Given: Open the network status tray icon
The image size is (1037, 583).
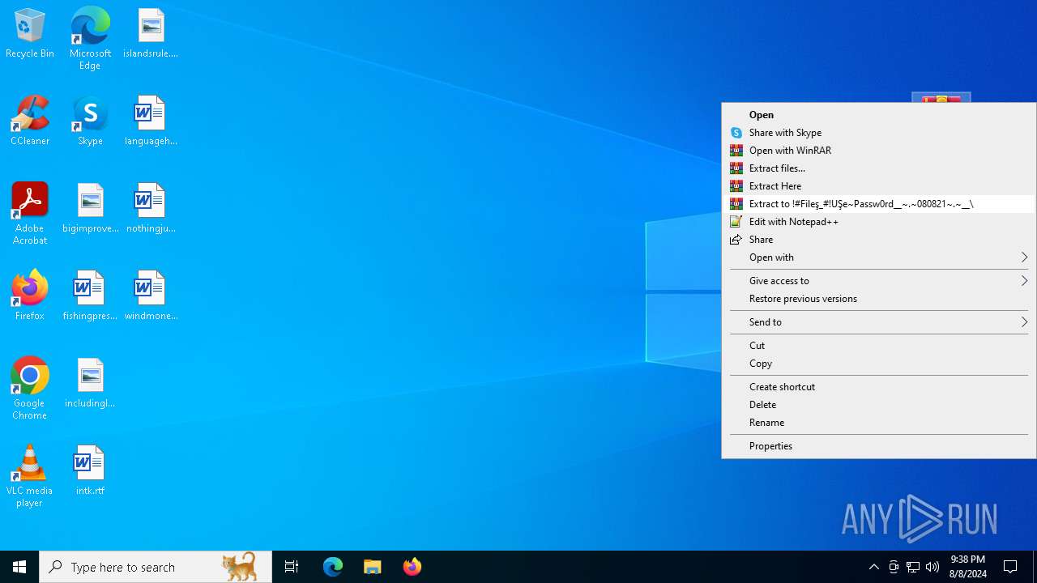Looking at the screenshot, I should tap(913, 567).
